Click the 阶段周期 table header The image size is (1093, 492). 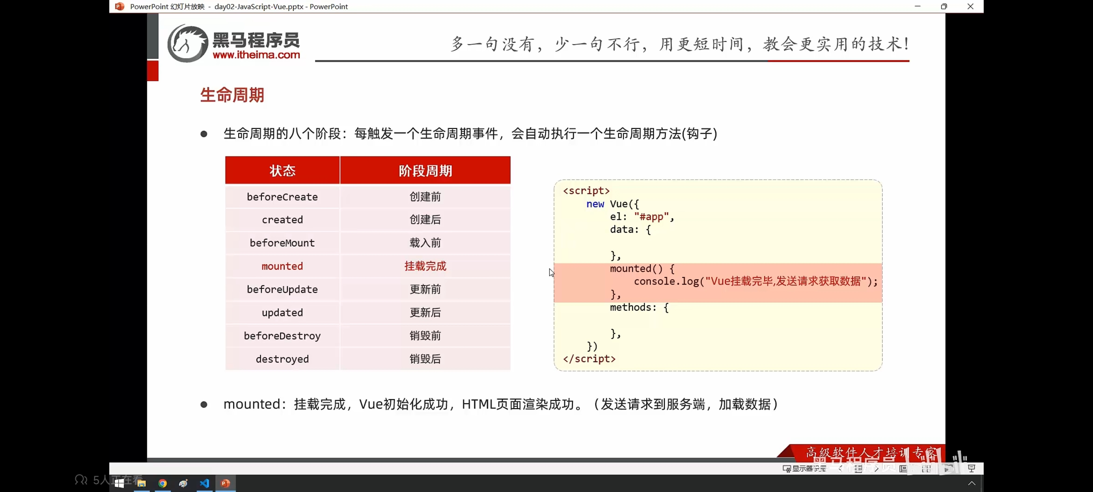(x=425, y=170)
